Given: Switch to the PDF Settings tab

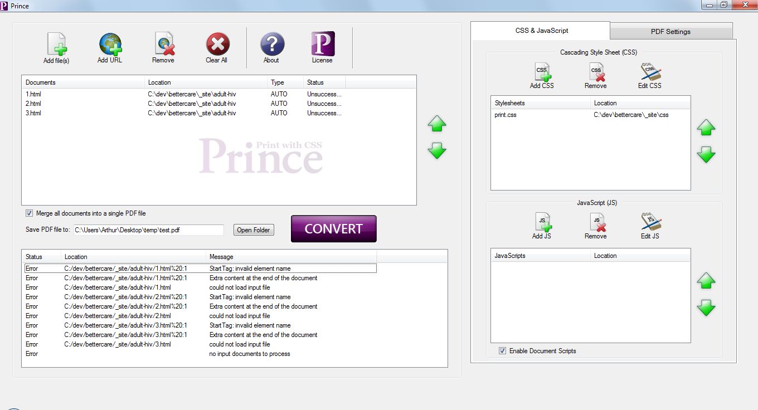Looking at the screenshot, I should point(670,32).
